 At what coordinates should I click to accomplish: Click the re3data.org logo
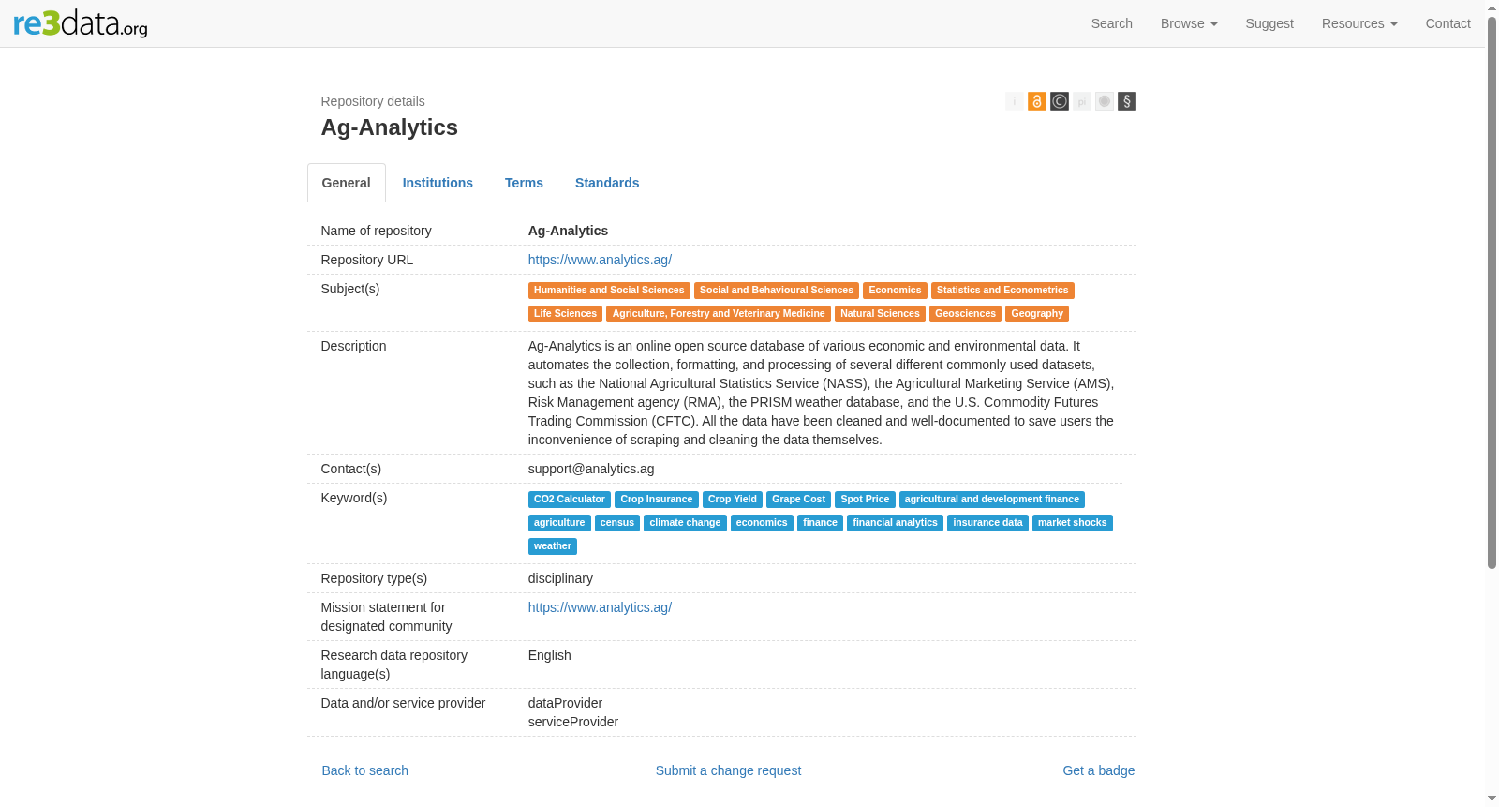pyautogui.click(x=81, y=23)
